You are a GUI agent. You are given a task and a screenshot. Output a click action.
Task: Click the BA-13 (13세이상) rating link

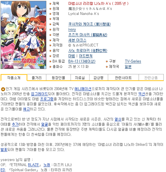tap(82, 61)
